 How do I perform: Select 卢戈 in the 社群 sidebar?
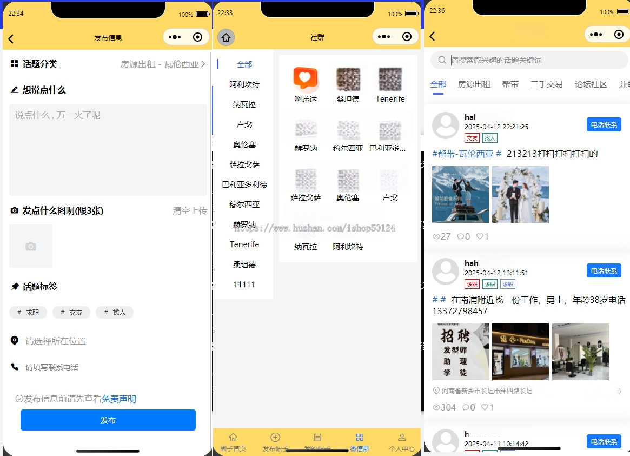tap(244, 124)
